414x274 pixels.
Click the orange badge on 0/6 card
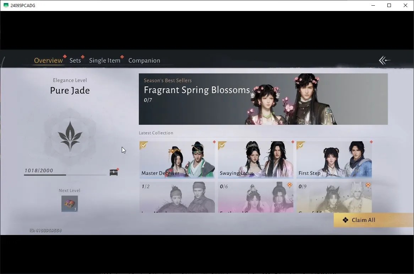coord(289,185)
